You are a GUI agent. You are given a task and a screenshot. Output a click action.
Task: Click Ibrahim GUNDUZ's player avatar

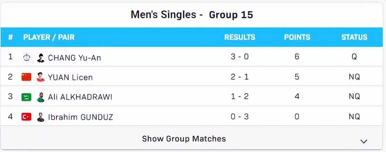point(41,117)
